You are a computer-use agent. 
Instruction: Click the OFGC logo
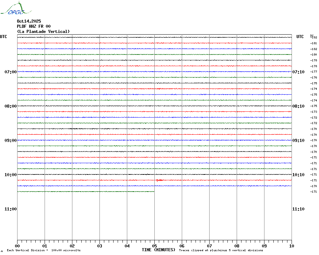[x=16, y=8]
